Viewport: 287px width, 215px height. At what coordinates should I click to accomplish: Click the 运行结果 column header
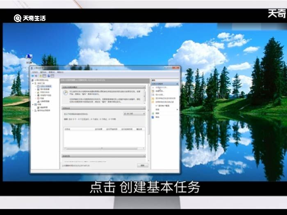(98, 129)
